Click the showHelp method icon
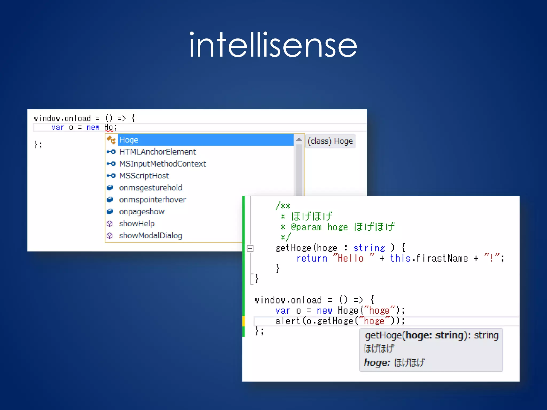The image size is (547, 410). [x=110, y=224]
